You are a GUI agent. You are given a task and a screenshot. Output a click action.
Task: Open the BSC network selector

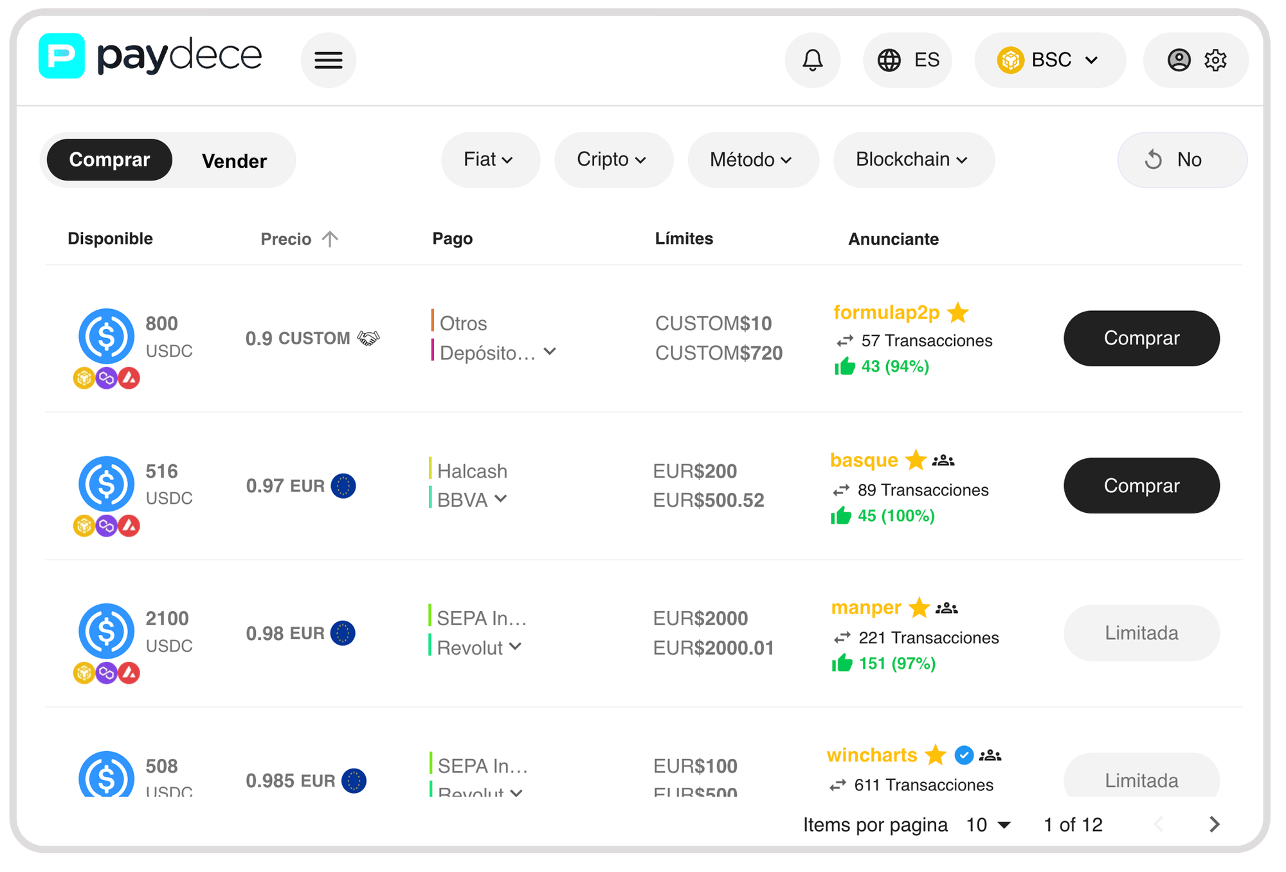pos(1050,60)
